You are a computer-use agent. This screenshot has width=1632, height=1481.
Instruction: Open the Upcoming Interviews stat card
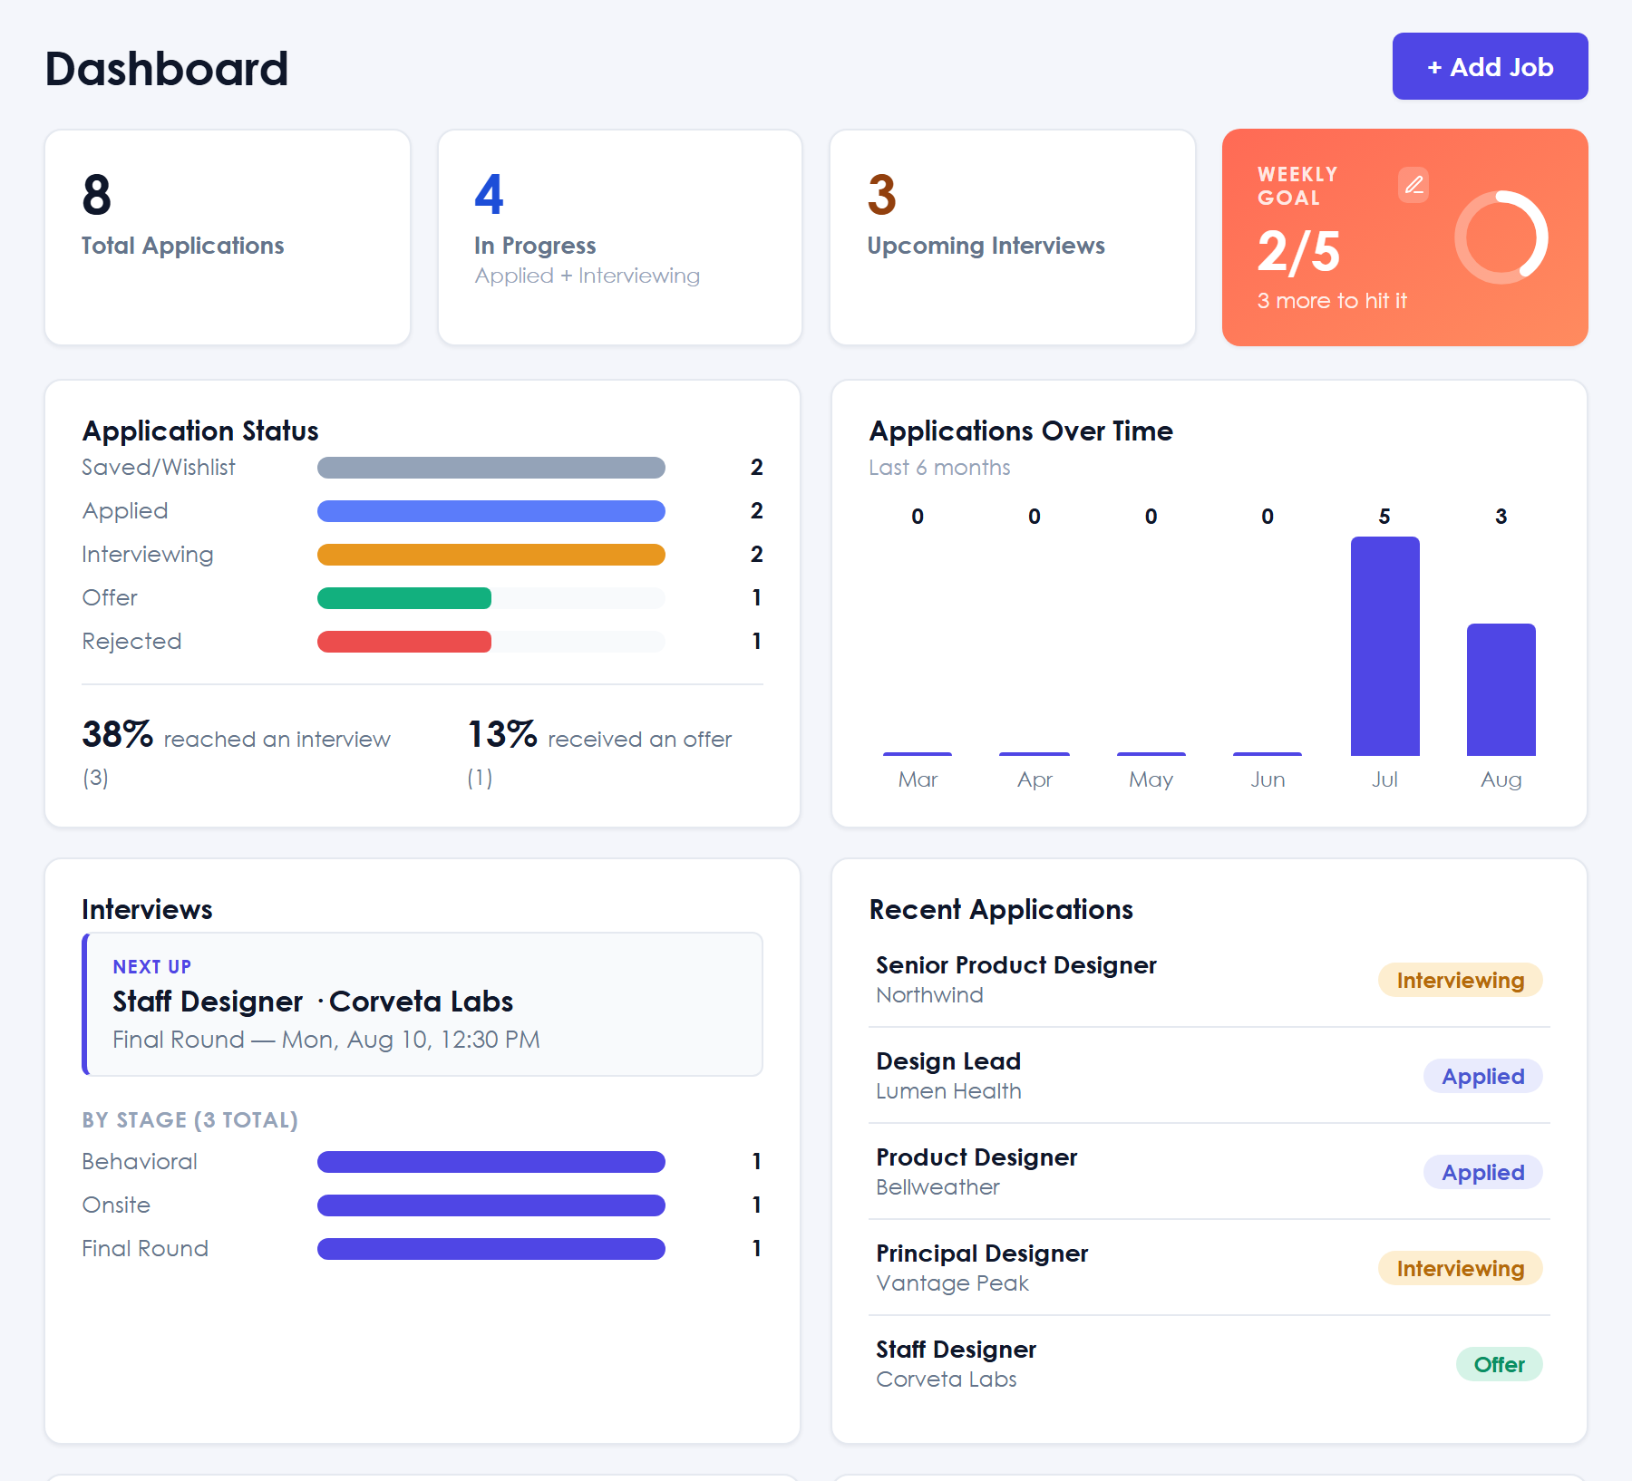click(1013, 237)
